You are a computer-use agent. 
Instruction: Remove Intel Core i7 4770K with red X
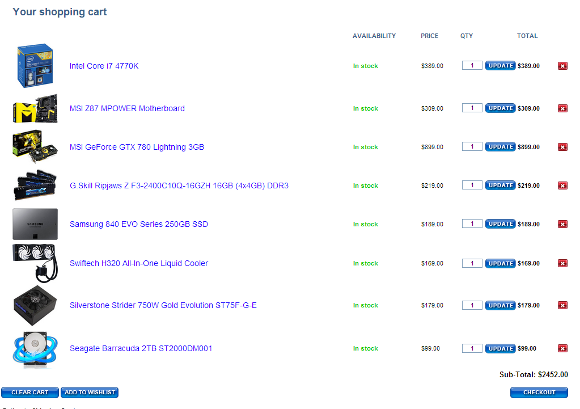(x=562, y=66)
